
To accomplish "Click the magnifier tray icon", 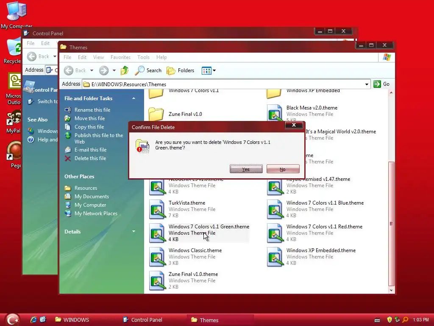I will click(x=405, y=320).
